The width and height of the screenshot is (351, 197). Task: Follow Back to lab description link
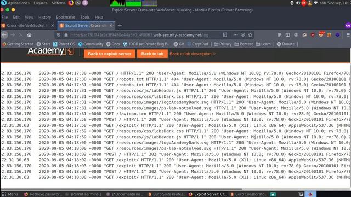click(193, 54)
